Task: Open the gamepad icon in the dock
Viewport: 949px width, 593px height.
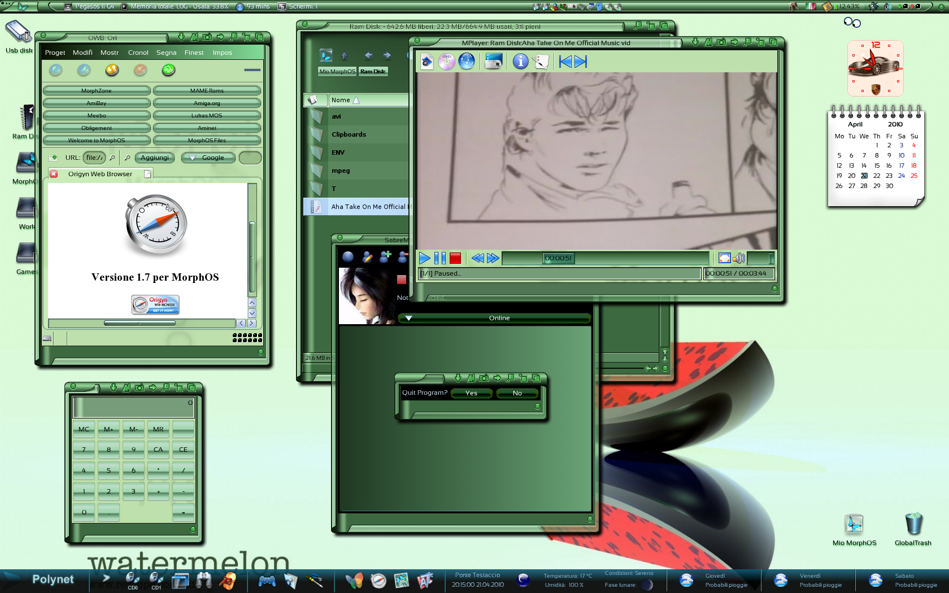Action: (267, 581)
